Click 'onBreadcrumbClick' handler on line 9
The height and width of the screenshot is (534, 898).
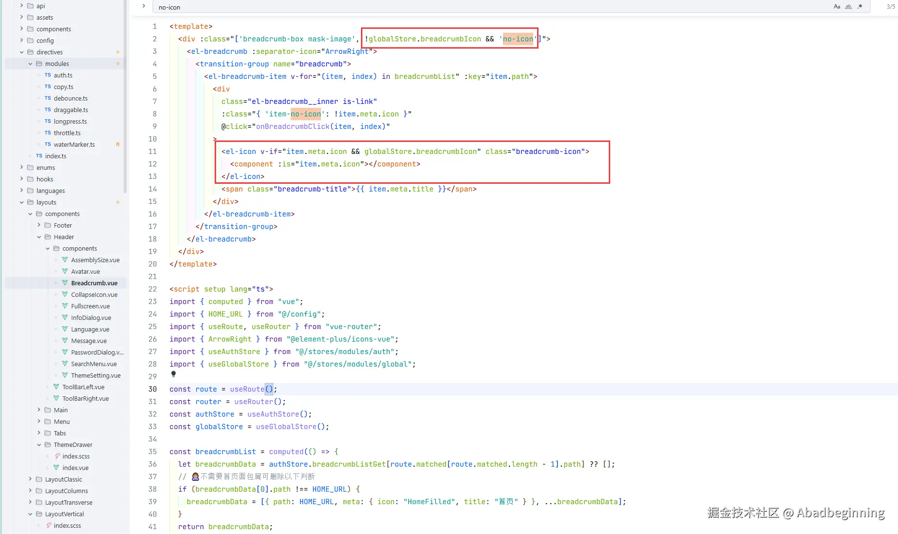click(293, 127)
